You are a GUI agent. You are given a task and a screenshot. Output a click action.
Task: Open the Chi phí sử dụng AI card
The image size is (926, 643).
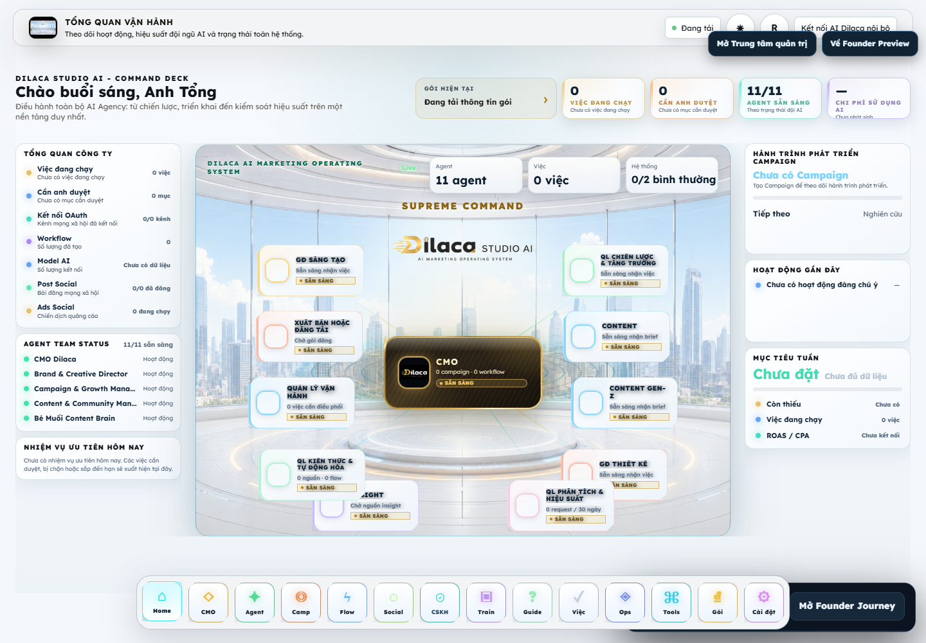(x=869, y=98)
